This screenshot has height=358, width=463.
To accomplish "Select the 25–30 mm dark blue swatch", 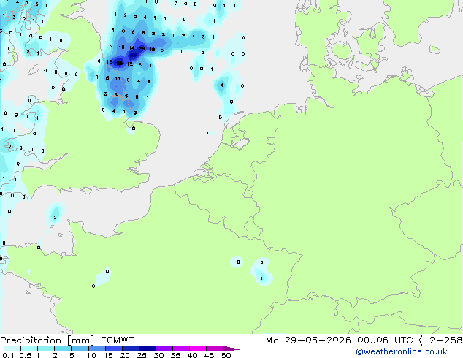I will pyautogui.click(x=147, y=349).
